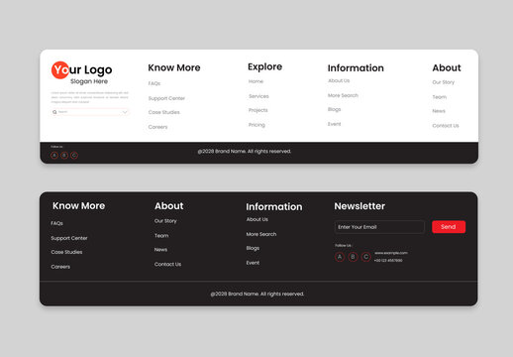This screenshot has width=513, height=357.
Task: Open Careers link in the white footer
Action: [x=157, y=127]
